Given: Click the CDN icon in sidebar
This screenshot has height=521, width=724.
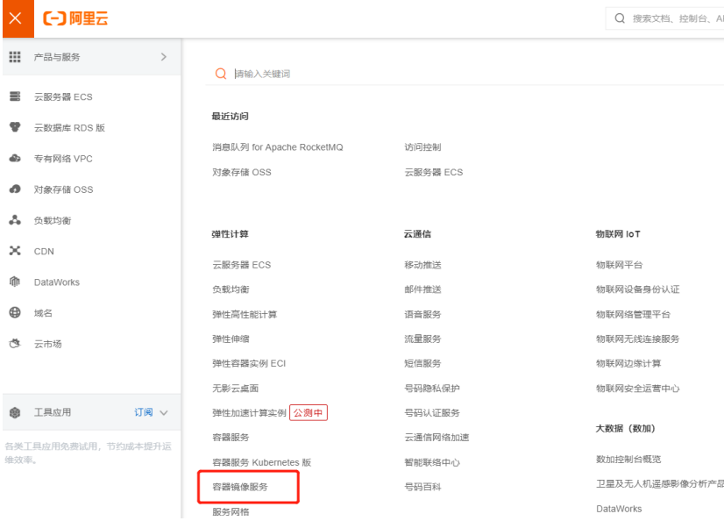Looking at the screenshot, I should [15, 251].
